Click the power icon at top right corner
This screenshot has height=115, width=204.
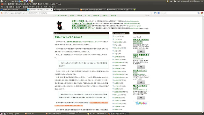tap(202, 1)
